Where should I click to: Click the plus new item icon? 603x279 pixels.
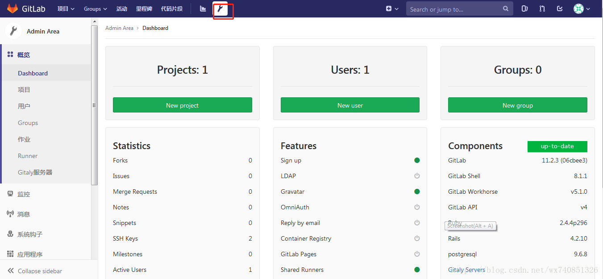pyautogui.click(x=389, y=8)
